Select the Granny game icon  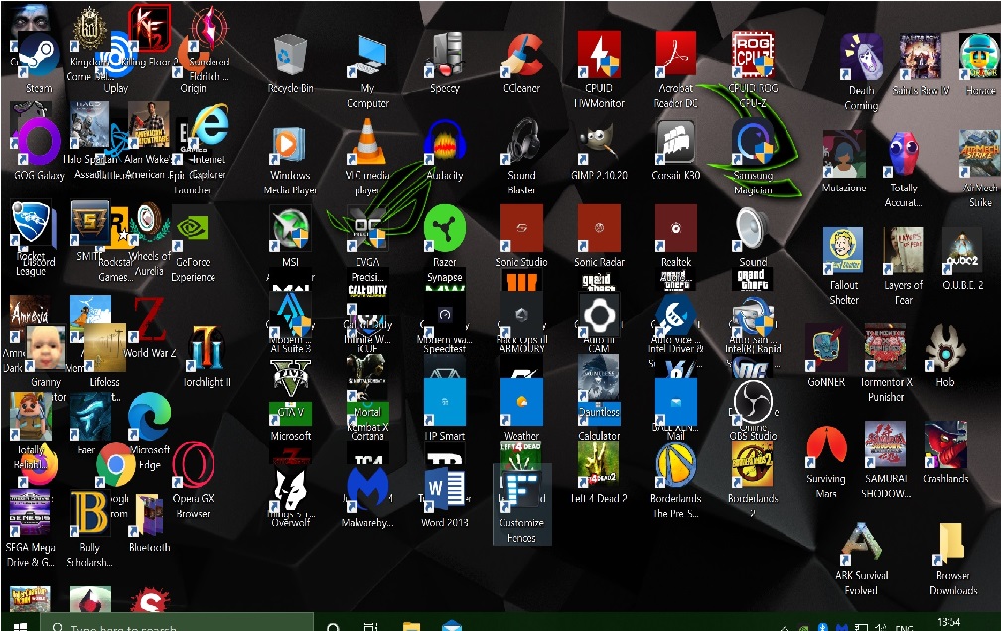click(x=46, y=348)
